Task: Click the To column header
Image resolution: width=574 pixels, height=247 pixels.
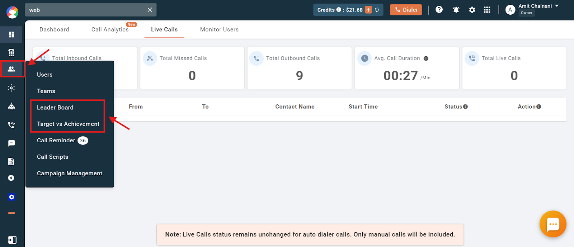Action: point(205,106)
